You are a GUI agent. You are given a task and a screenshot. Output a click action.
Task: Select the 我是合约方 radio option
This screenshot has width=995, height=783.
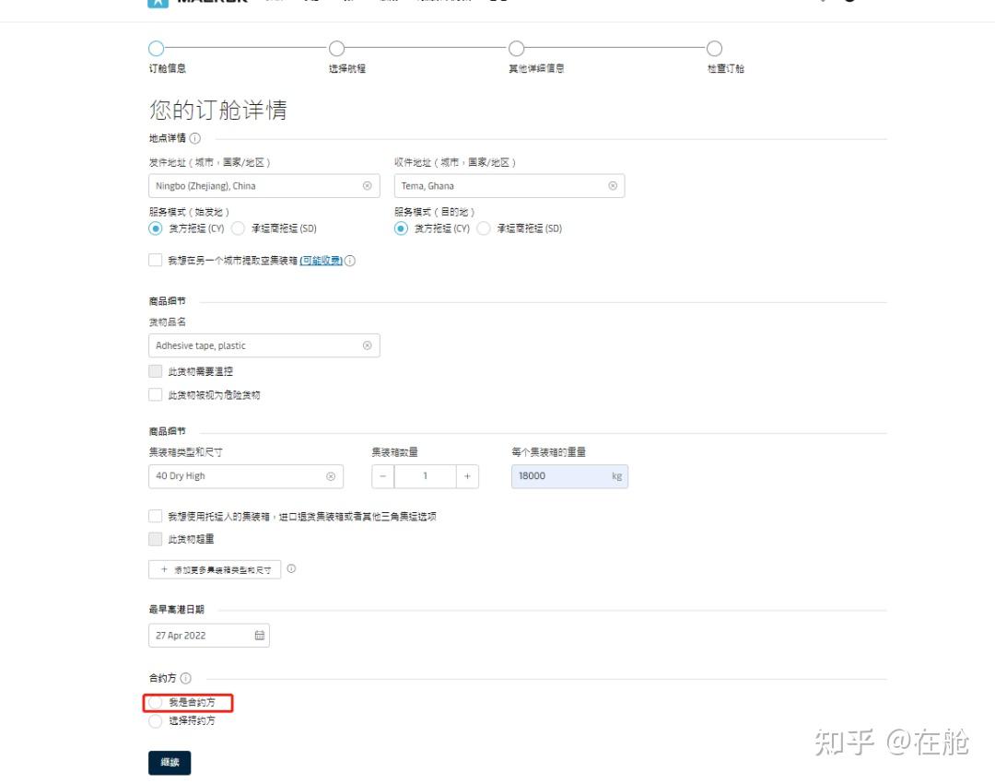pyautogui.click(x=155, y=702)
